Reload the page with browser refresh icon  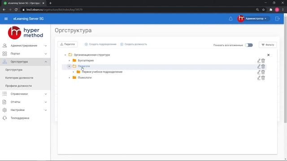[16, 9]
